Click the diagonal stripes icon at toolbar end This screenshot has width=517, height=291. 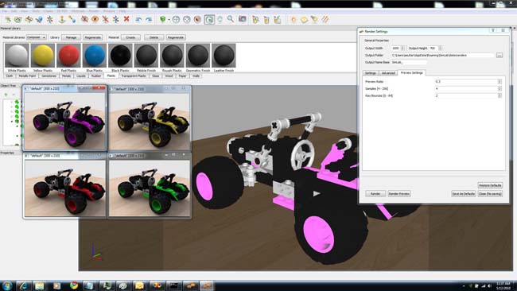(325, 19)
